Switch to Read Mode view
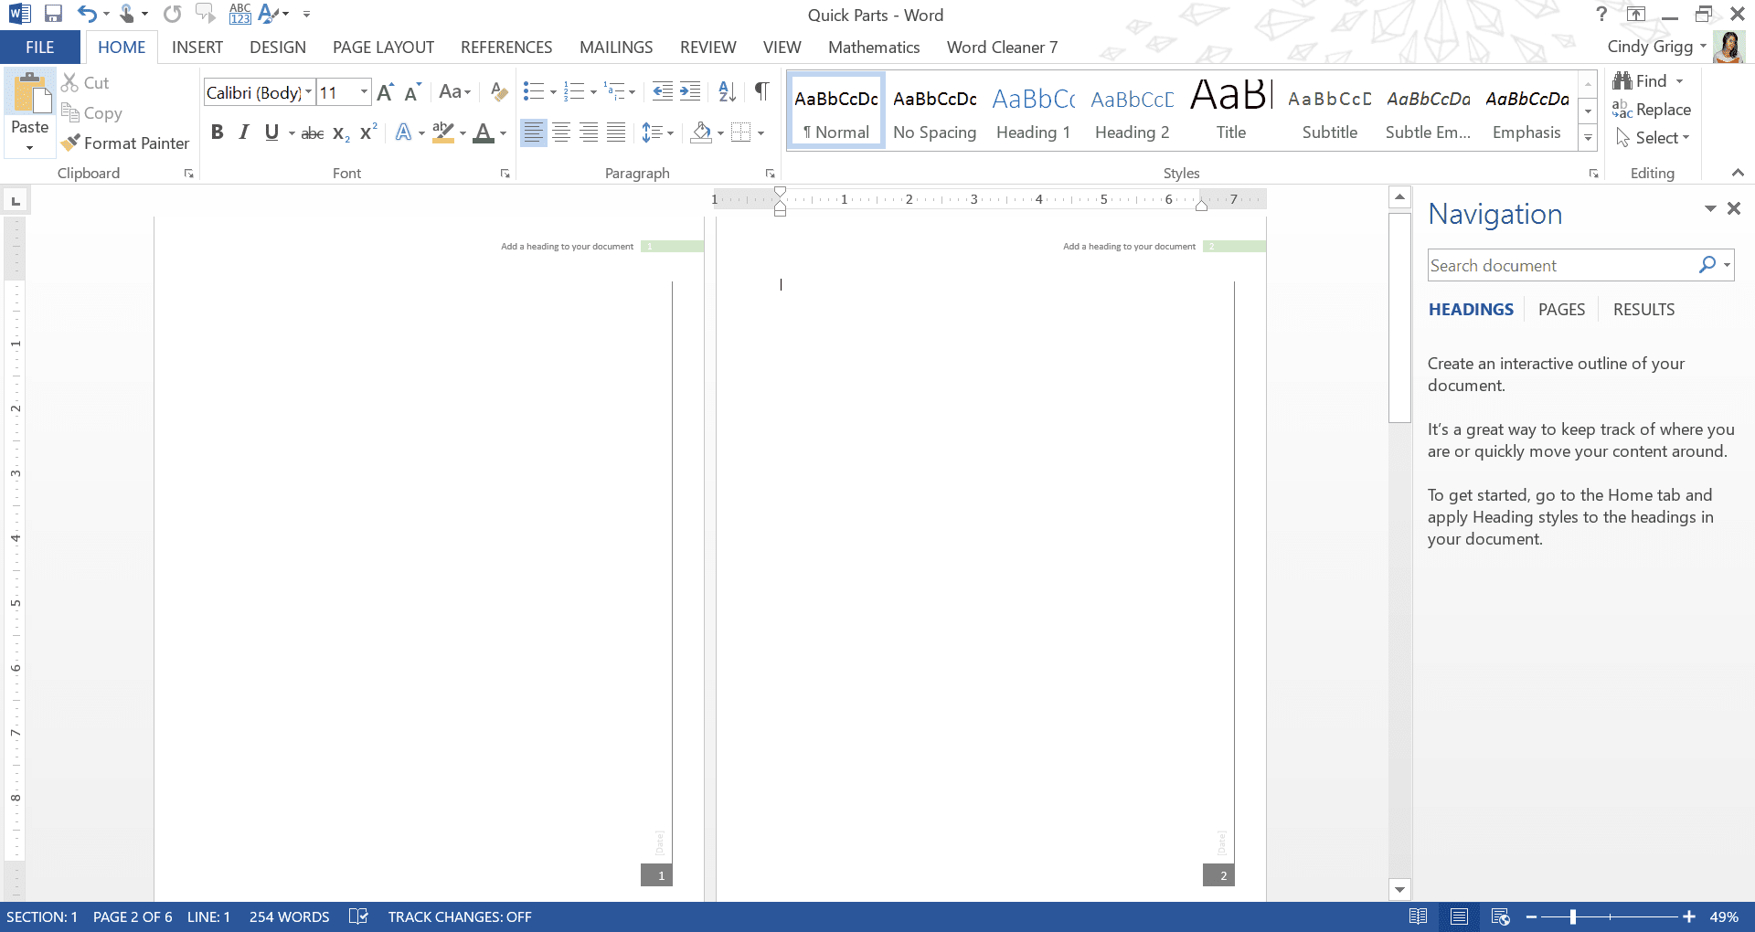This screenshot has height=932, width=1755. [1419, 916]
